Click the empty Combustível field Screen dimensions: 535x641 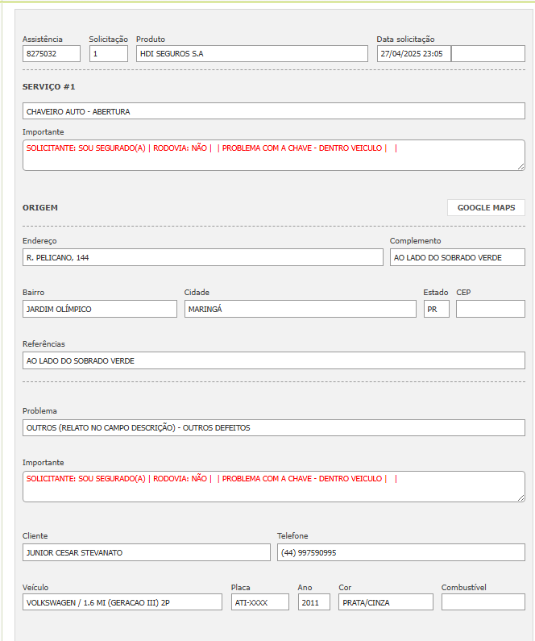(x=483, y=602)
